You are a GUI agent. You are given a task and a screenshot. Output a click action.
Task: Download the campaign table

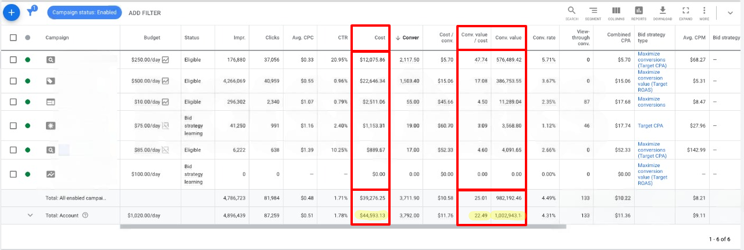click(662, 10)
